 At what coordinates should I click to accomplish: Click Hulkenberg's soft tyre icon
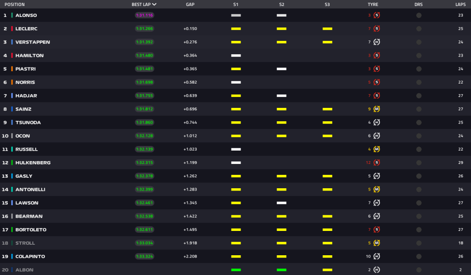(376, 163)
